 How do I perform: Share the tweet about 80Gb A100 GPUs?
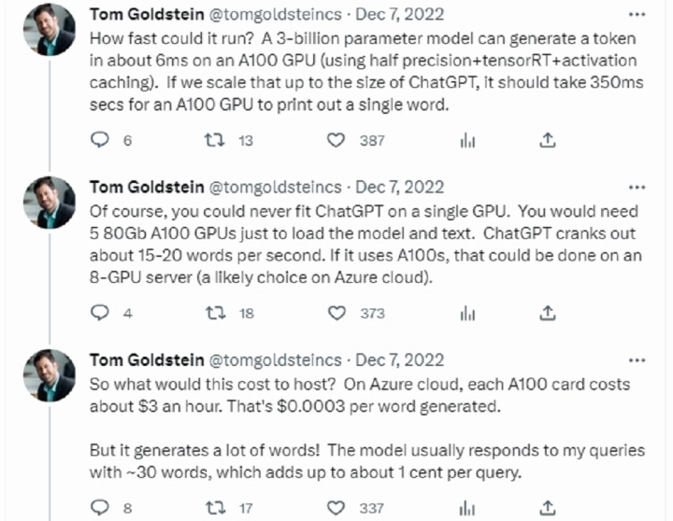(547, 313)
